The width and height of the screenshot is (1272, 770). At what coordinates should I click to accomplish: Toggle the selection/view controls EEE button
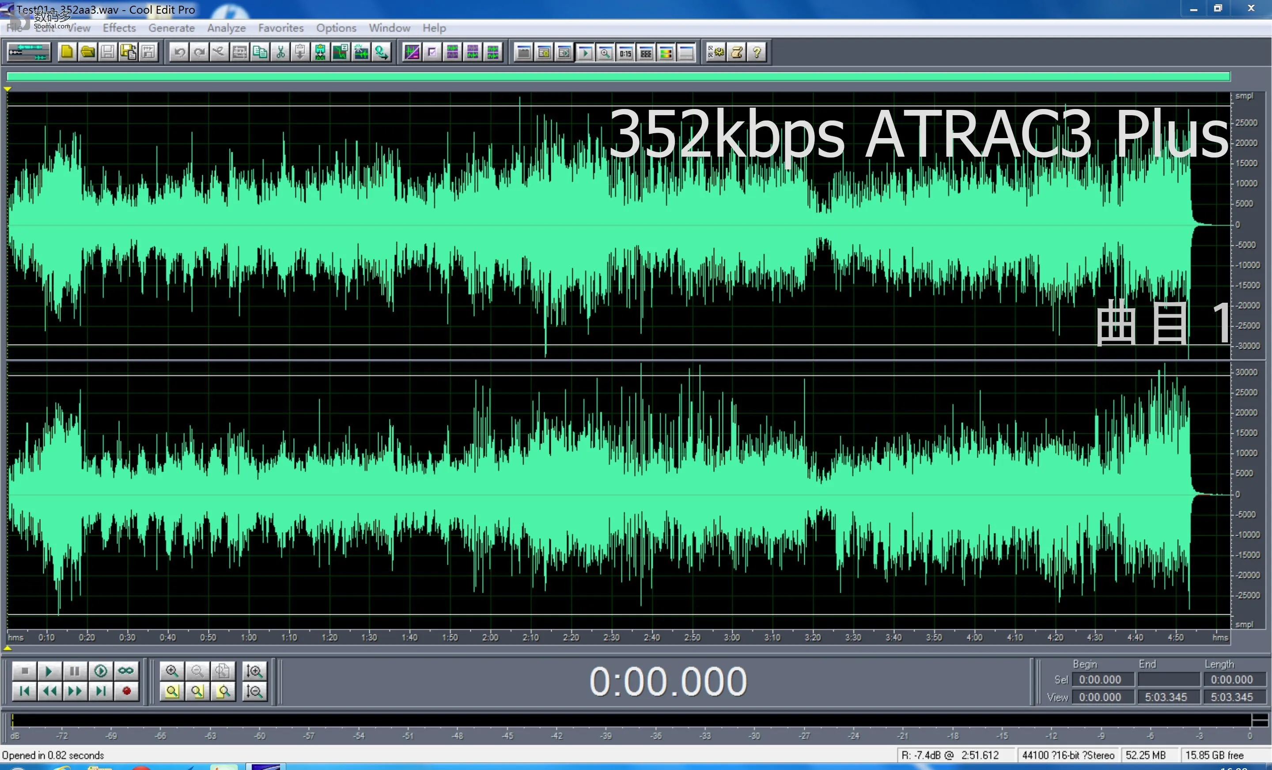[x=646, y=53]
